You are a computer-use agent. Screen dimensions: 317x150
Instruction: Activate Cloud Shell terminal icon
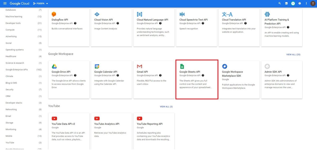point(286,3)
